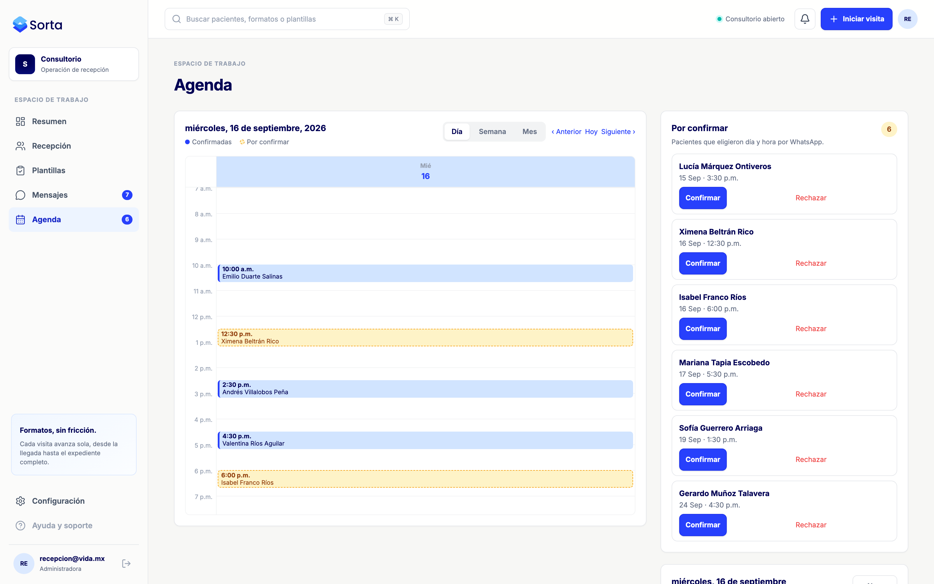The width and height of the screenshot is (934, 584).
Task: Click the Ayuda y soporte question icon
Action: coord(20,525)
